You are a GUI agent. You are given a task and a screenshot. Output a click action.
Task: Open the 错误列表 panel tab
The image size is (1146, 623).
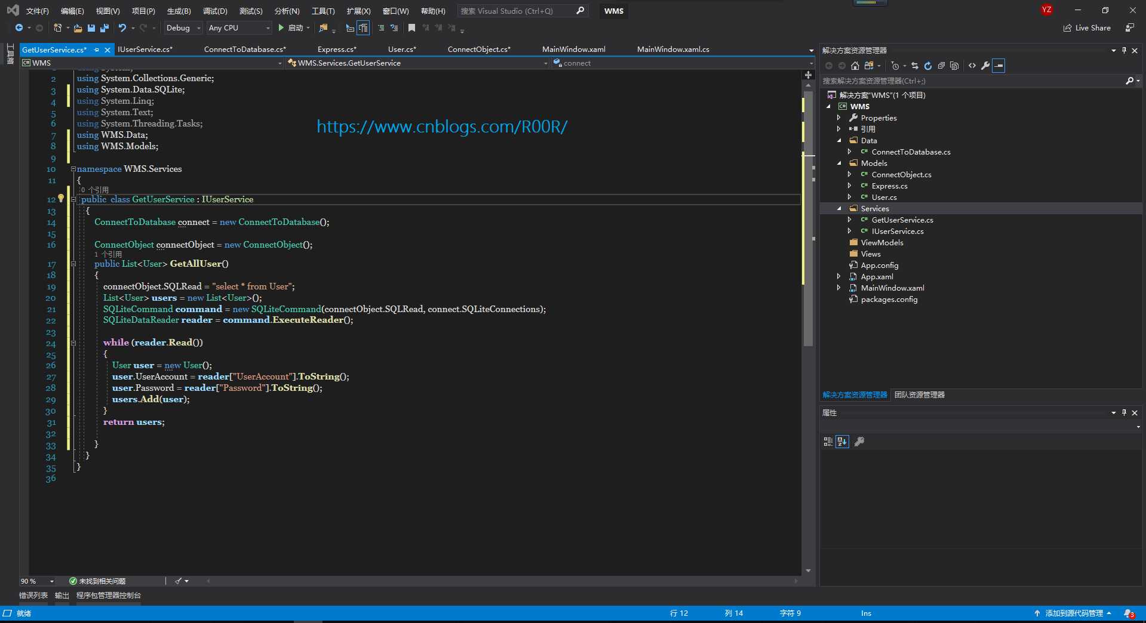[33, 596]
